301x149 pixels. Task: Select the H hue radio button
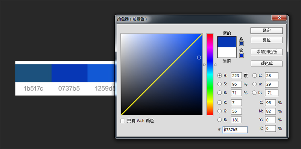click(219, 76)
